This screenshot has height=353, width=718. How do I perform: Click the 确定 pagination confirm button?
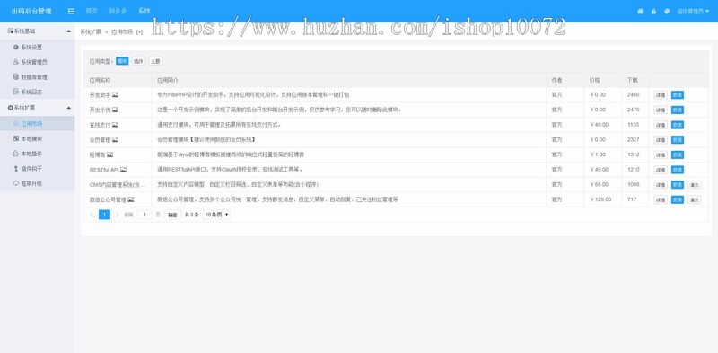click(x=172, y=215)
